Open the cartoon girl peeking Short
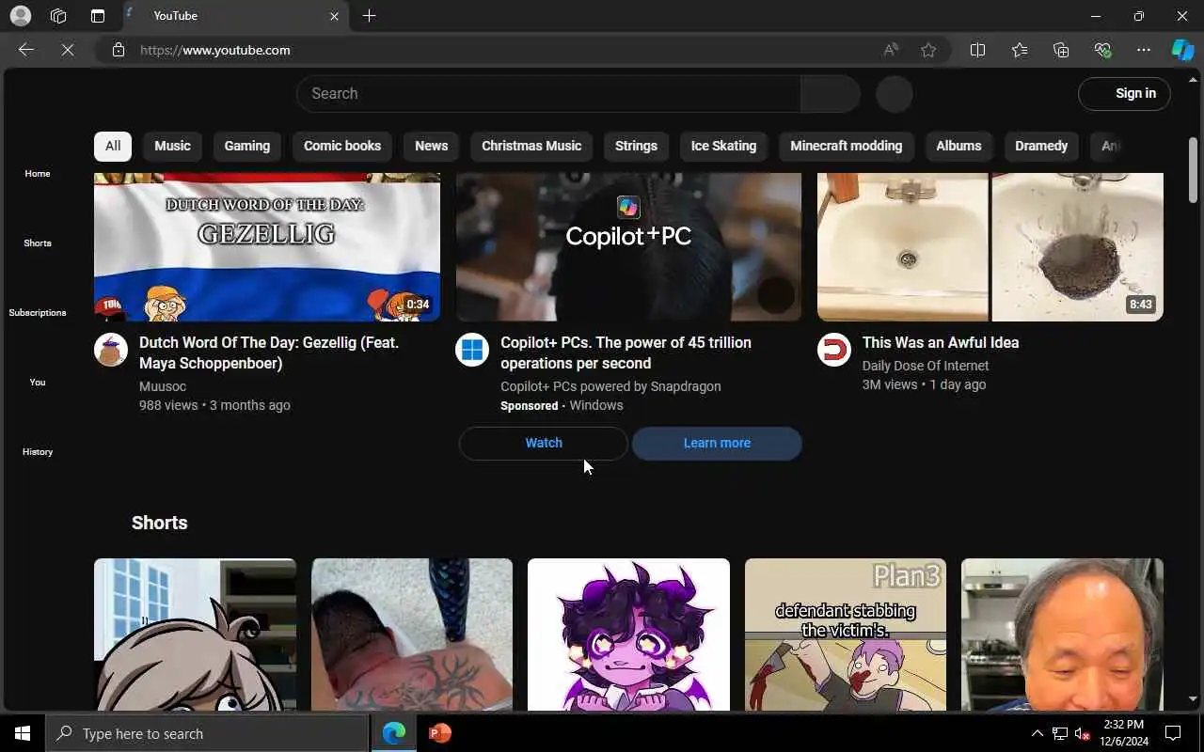The image size is (1204, 752). [x=195, y=634]
